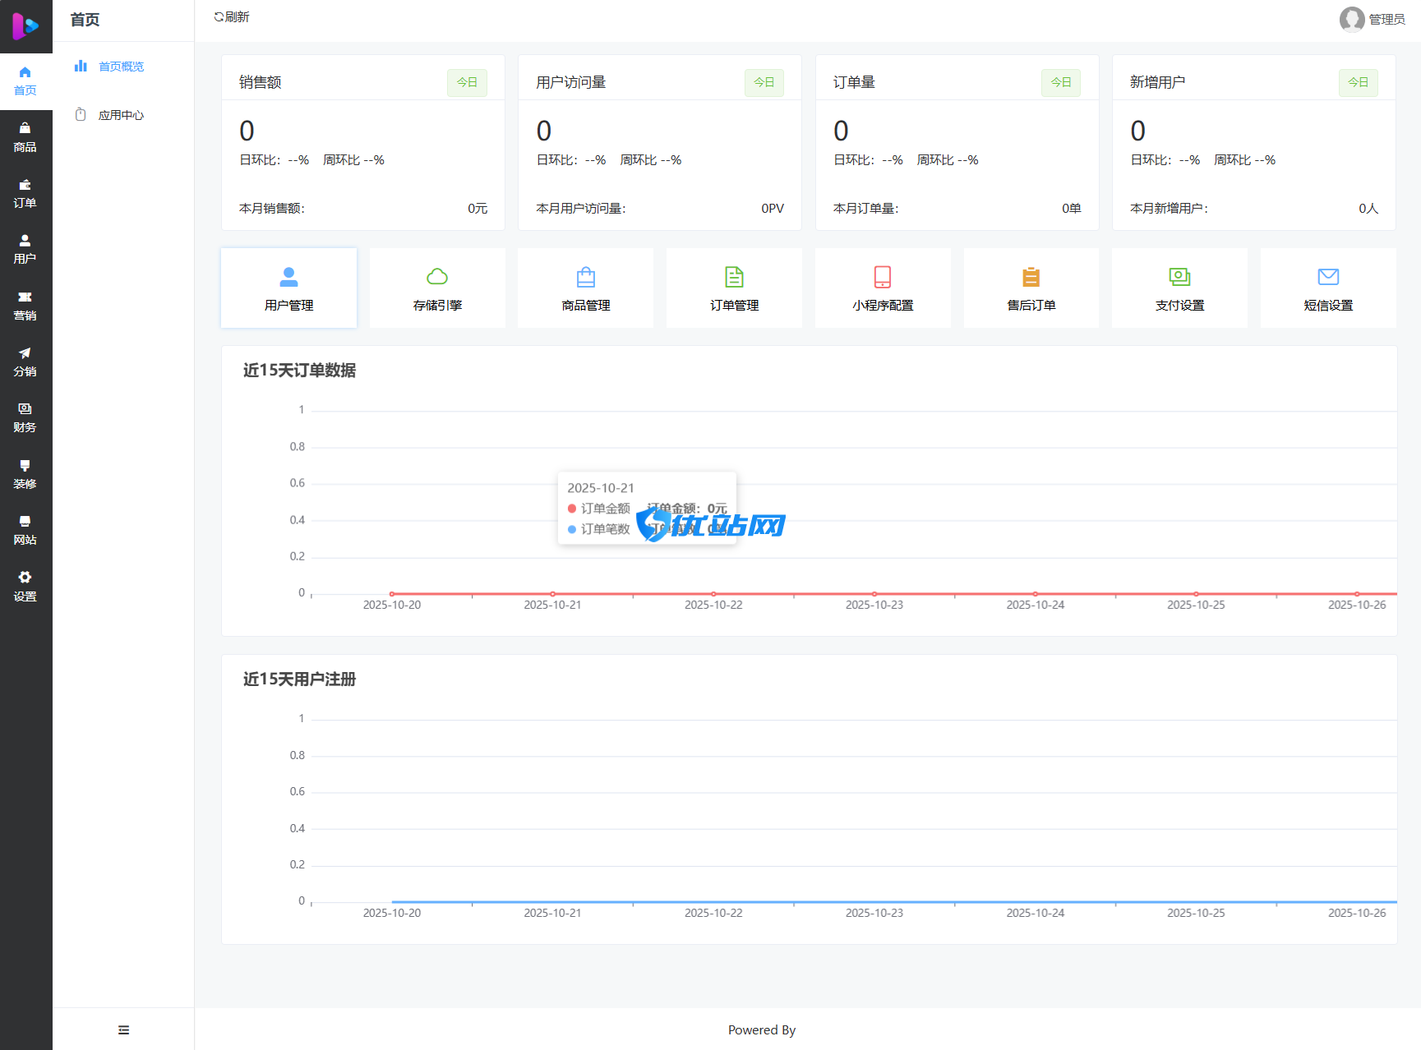The height and width of the screenshot is (1050, 1421).
Task: Open 用户管理 from the shortcut card
Action: click(288, 288)
